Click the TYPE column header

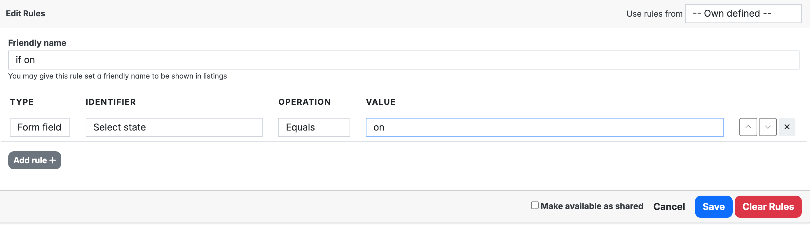[22, 102]
